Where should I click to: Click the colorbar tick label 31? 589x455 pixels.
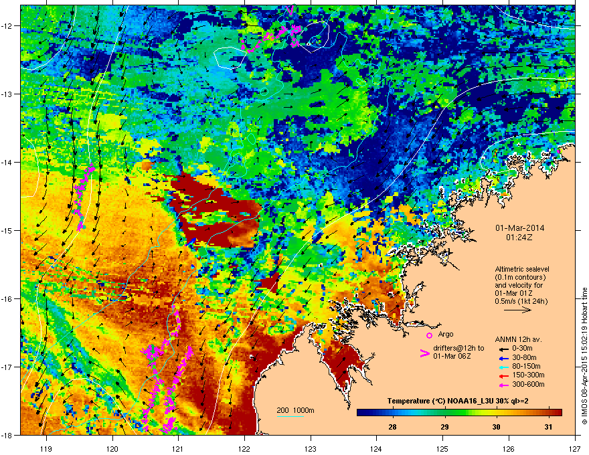[548, 427]
